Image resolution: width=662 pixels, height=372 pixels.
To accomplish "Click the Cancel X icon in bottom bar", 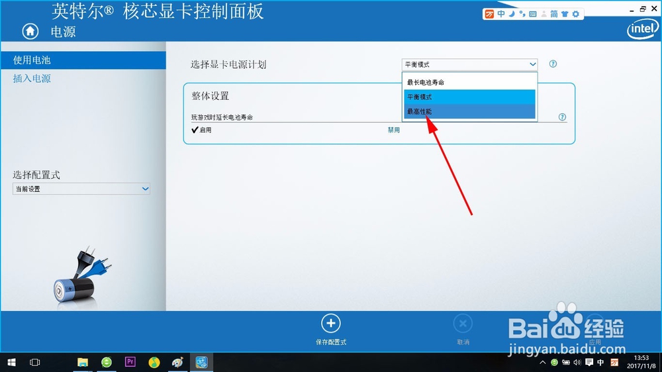I will [x=463, y=324].
